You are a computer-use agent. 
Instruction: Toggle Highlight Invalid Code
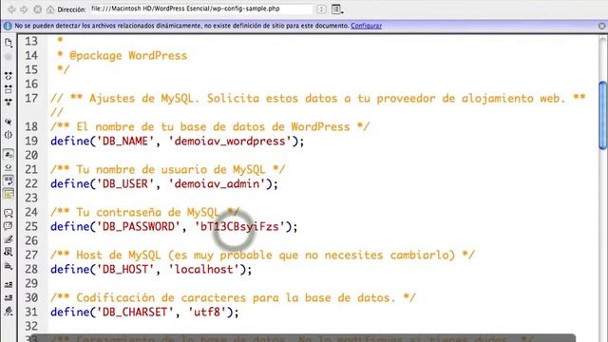pos(9,167)
